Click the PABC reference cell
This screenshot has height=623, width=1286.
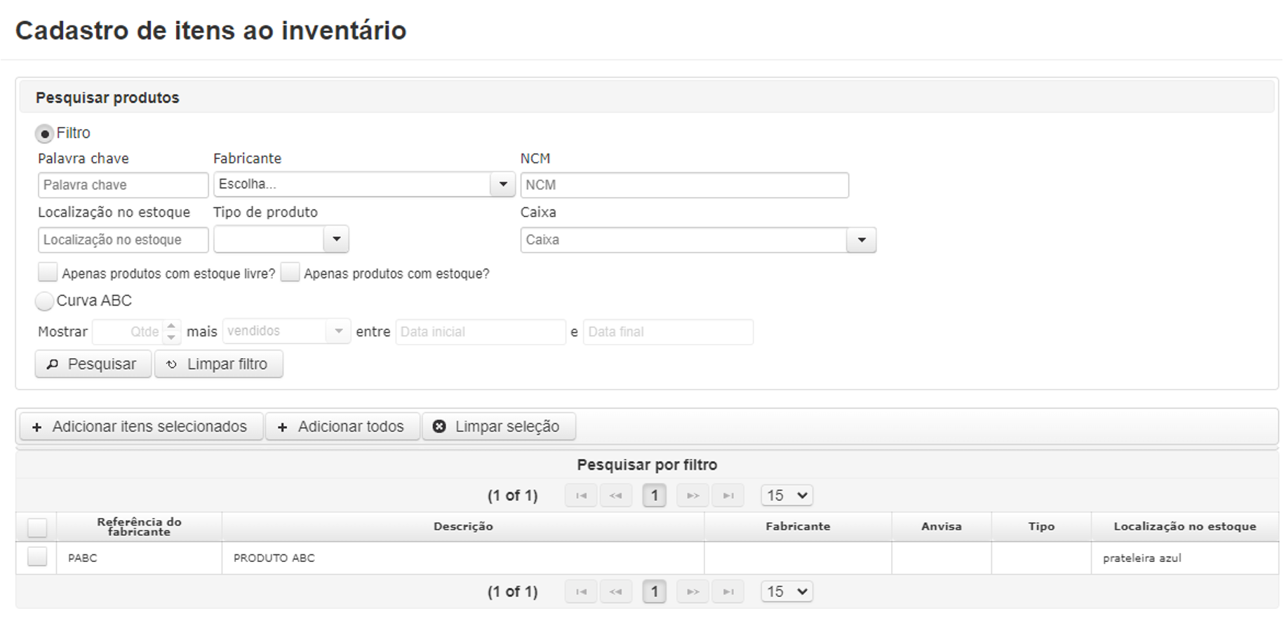click(x=139, y=559)
